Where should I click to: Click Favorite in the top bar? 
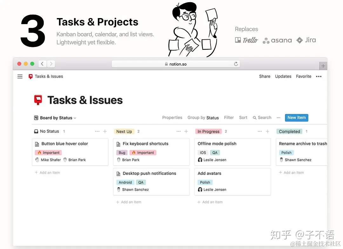tap(304, 76)
